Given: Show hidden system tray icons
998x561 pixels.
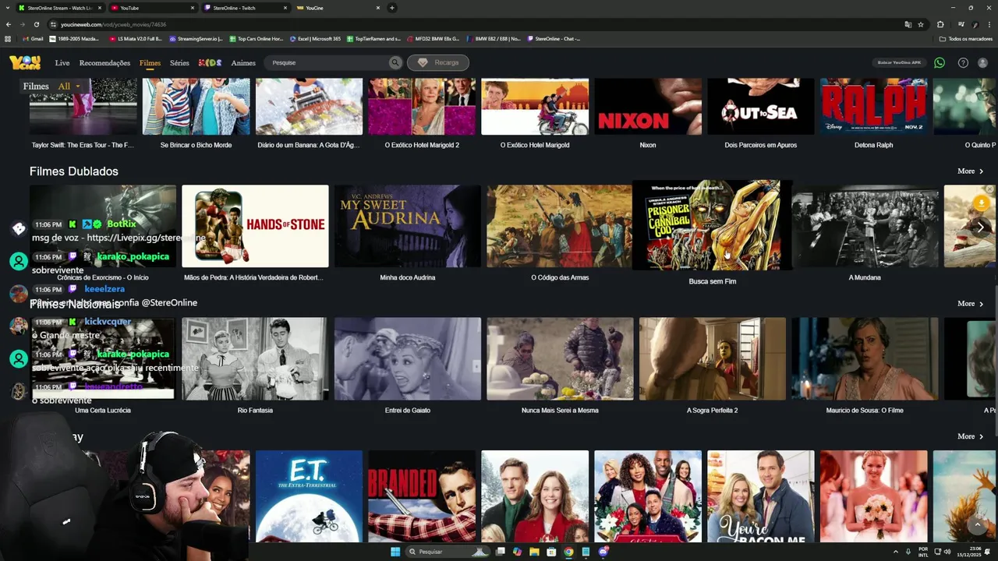Looking at the screenshot, I should click(x=896, y=552).
